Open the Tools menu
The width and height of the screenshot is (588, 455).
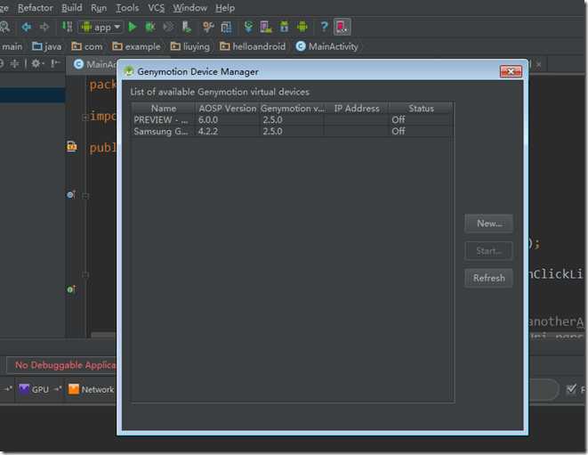tap(127, 8)
